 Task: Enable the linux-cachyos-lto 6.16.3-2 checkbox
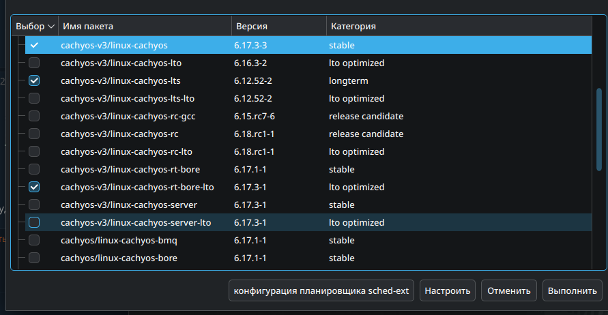34,63
